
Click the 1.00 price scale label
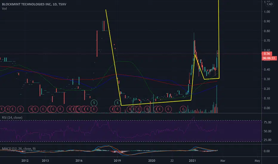[x=267, y=12]
